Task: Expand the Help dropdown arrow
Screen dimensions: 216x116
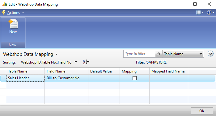Action: point(214,13)
